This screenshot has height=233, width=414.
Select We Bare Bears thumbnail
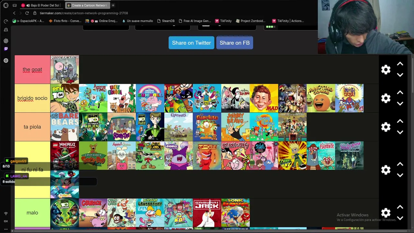65,127
